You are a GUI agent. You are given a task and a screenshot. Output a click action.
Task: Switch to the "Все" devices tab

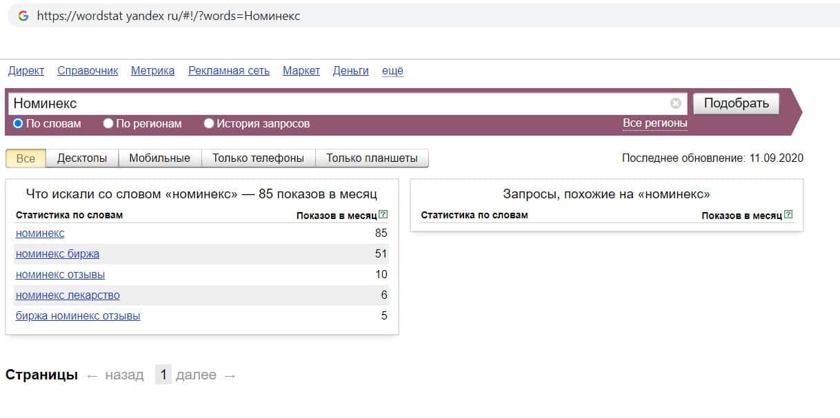click(x=26, y=158)
